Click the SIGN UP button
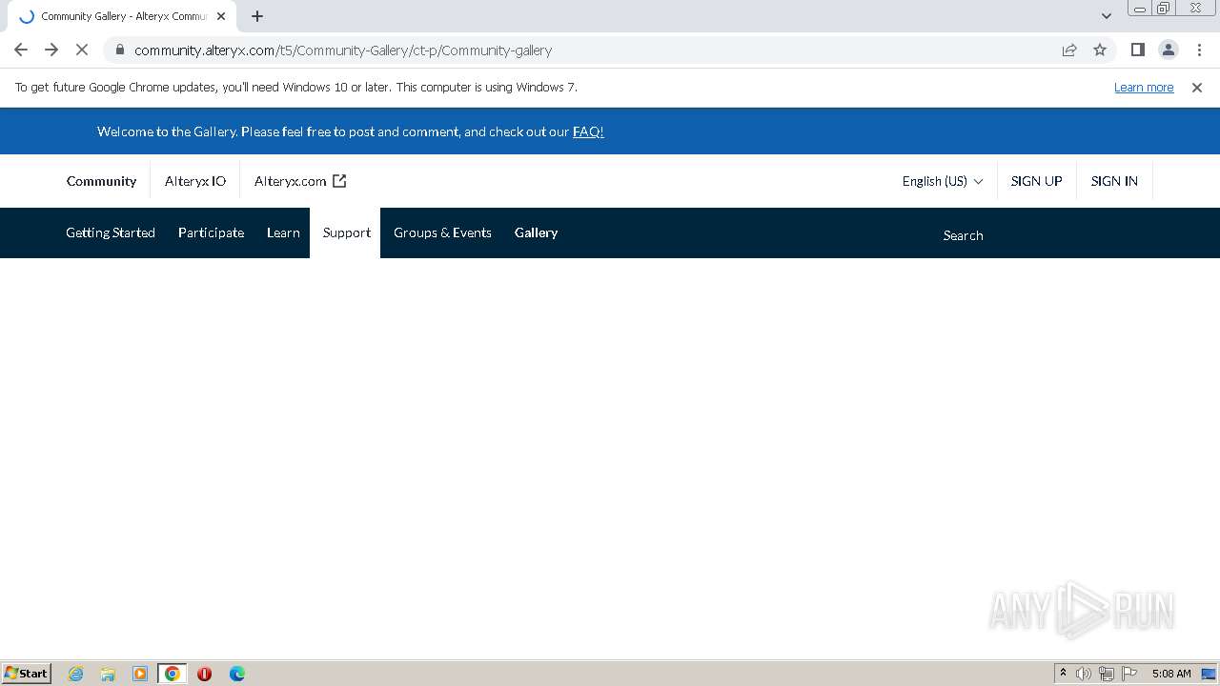Image resolution: width=1220 pixels, height=686 pixels. 1037,181
